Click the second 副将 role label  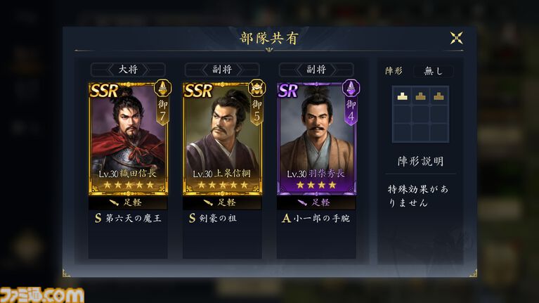point(316,70)
